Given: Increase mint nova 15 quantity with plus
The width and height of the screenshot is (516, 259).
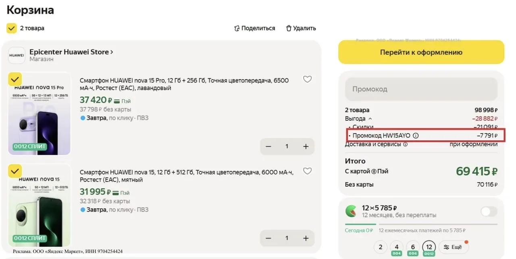Looking at the screenshot, I should click(306, 238).
